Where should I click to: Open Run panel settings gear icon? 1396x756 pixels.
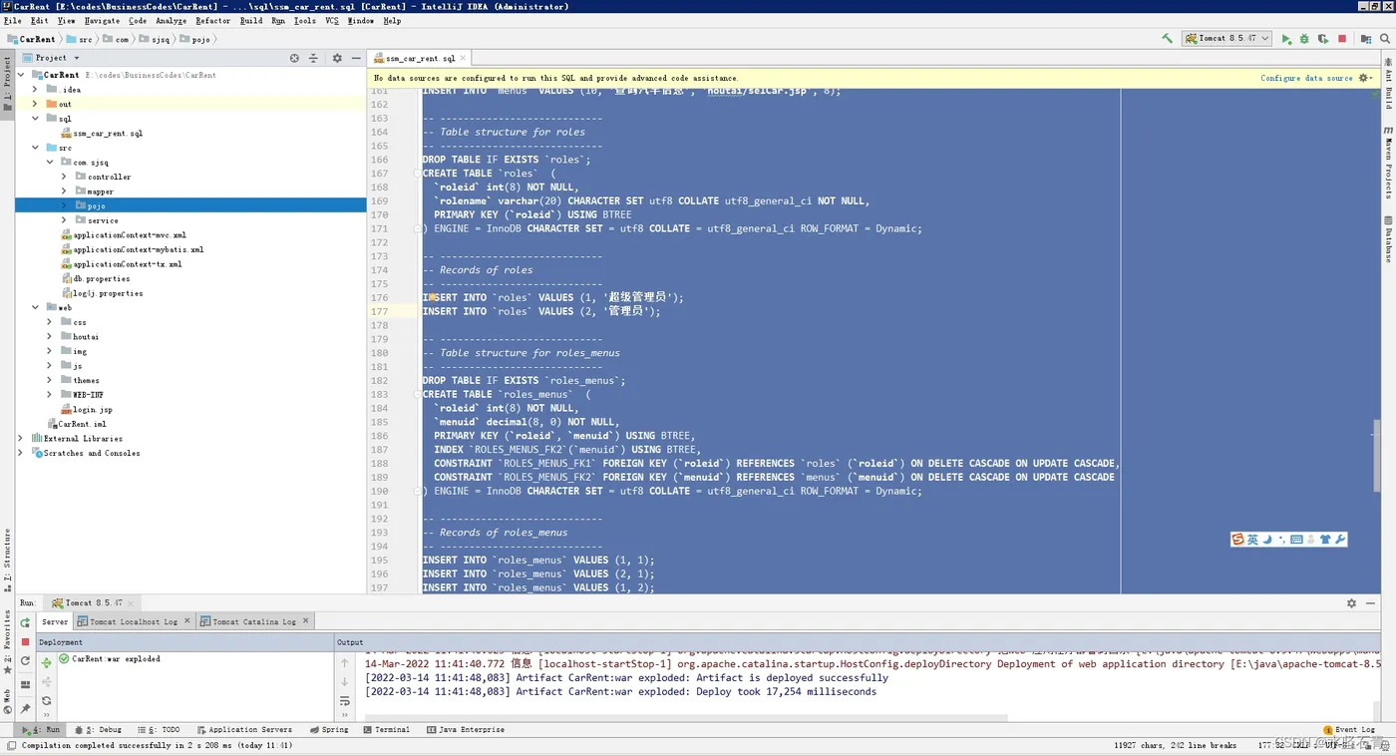pos(1352,603)
